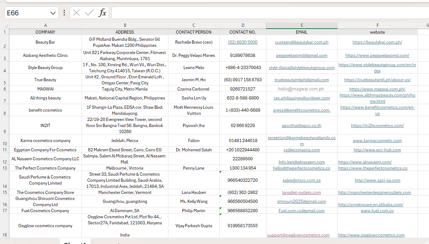
Task: Open apccthai@apcc.co.th email link
Action: [x=302, y=126]
